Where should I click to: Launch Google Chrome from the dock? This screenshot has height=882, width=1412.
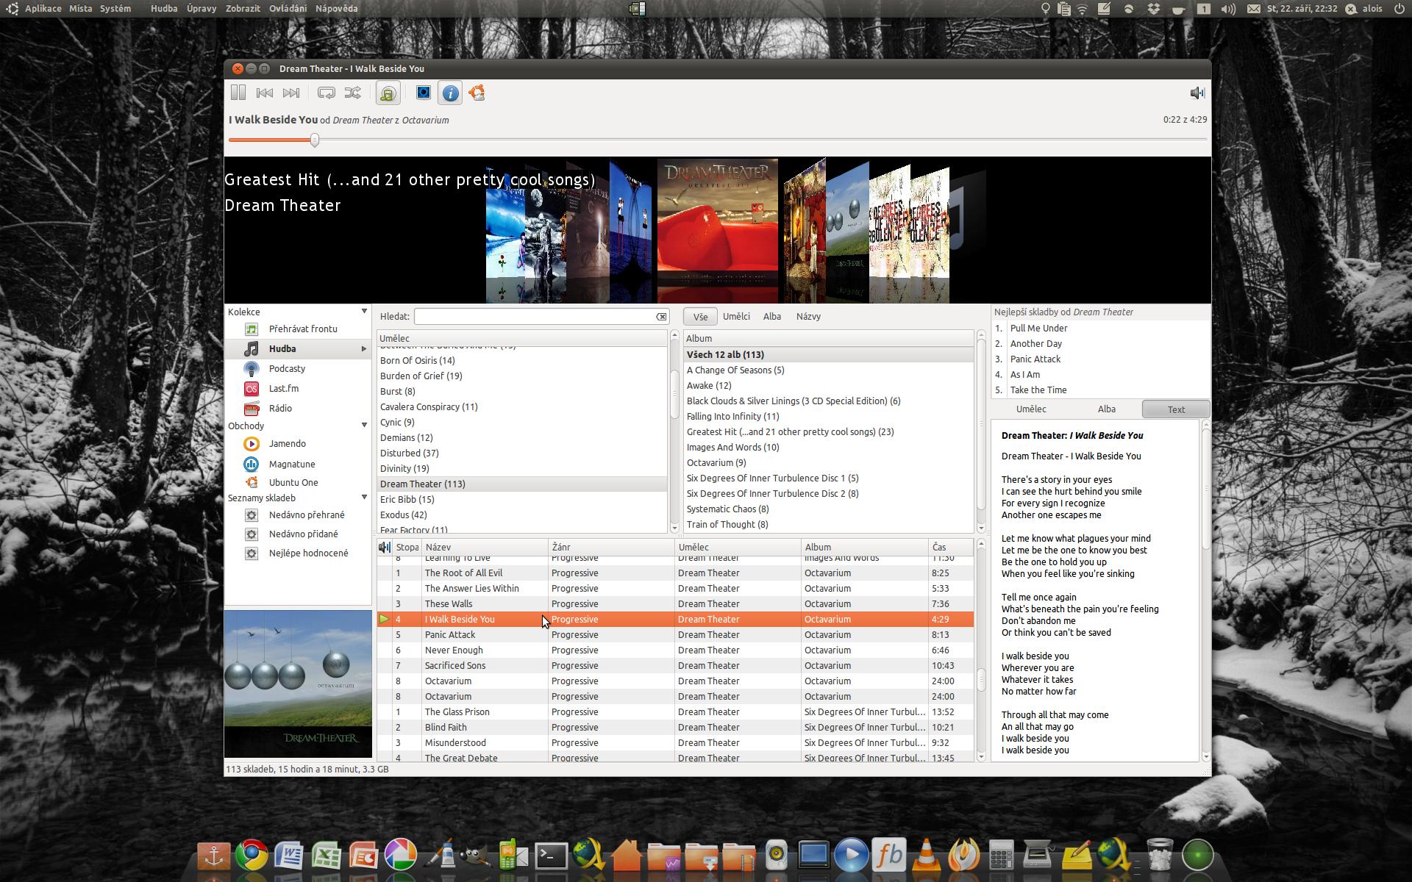pos(251,856)
